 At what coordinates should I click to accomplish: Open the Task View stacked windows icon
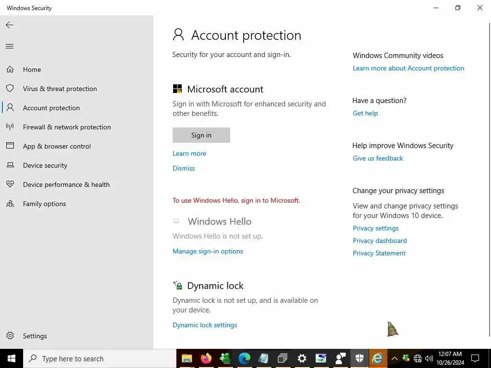point(282,358)
